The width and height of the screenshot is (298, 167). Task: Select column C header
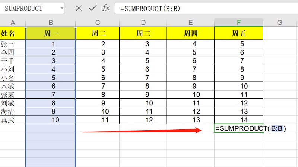(x=98, y=22)
